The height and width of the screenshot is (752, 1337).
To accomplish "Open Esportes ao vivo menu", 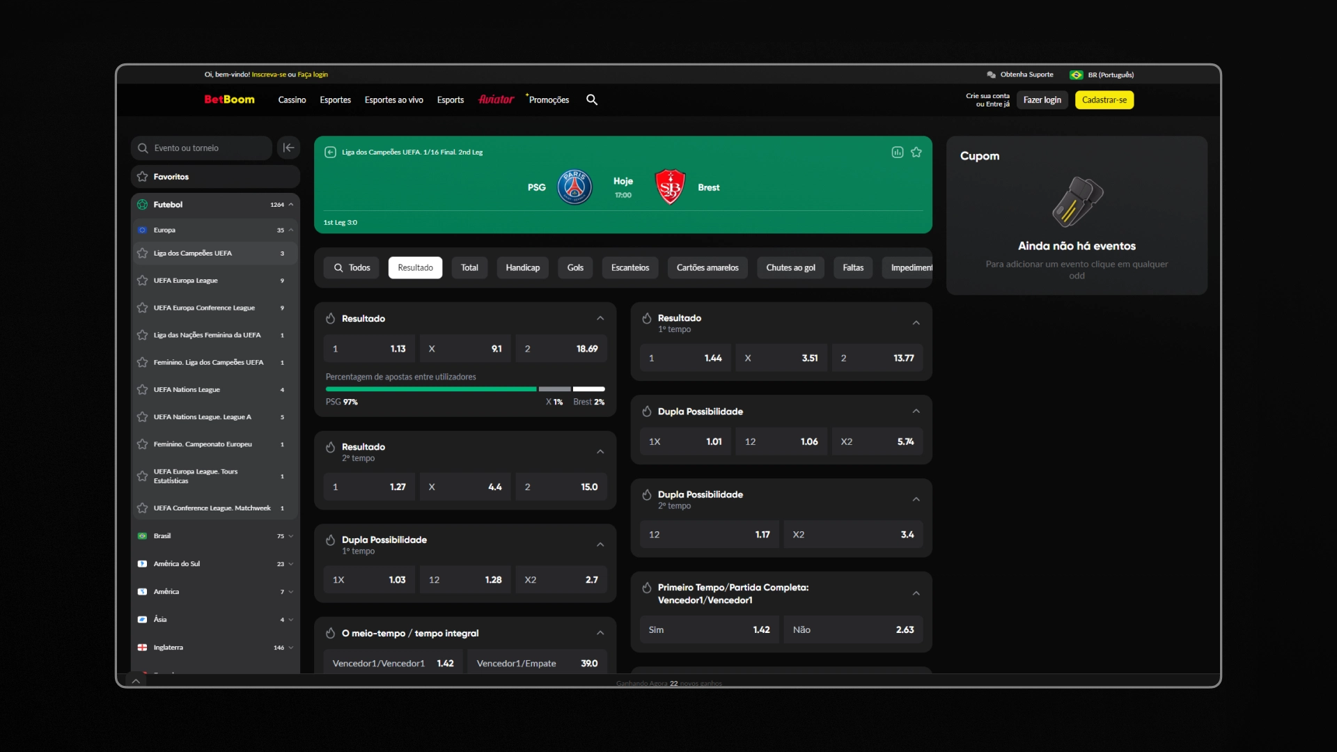I will pyautogui.click(x=393, y=100).
